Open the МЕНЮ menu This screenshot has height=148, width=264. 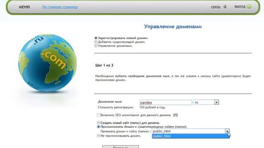24,7
